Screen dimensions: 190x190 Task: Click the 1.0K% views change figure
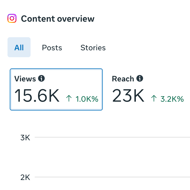tap(87, 99)
